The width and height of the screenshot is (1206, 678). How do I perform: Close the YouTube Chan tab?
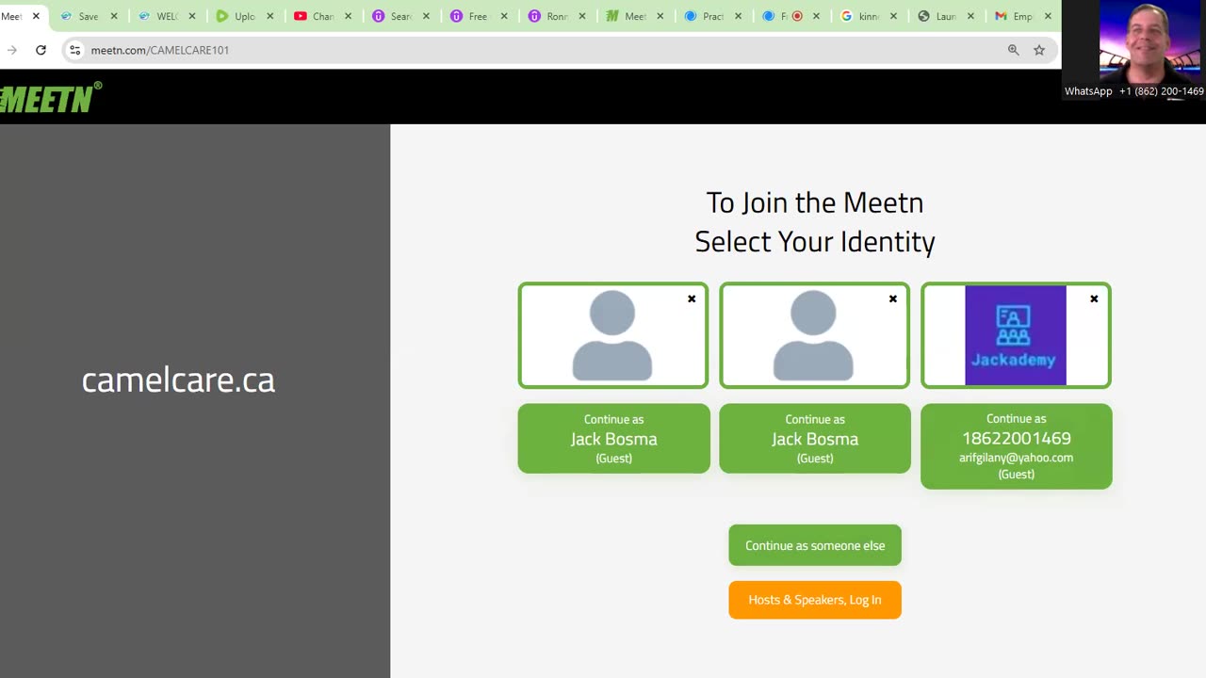tap(348, 16)
